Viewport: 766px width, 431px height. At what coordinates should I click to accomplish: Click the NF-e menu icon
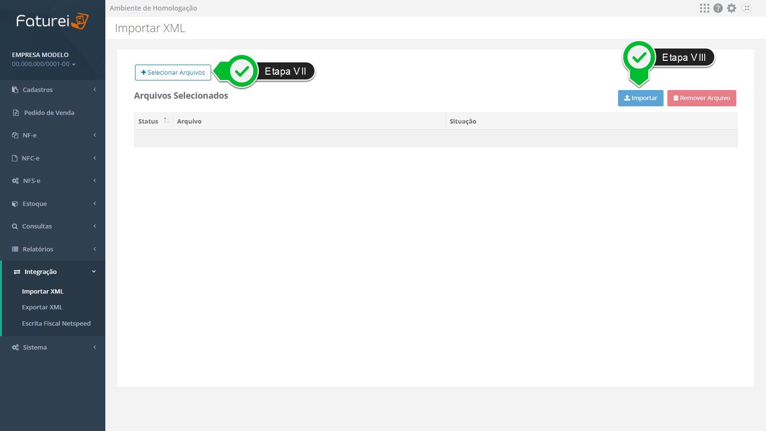pos(15,135)
